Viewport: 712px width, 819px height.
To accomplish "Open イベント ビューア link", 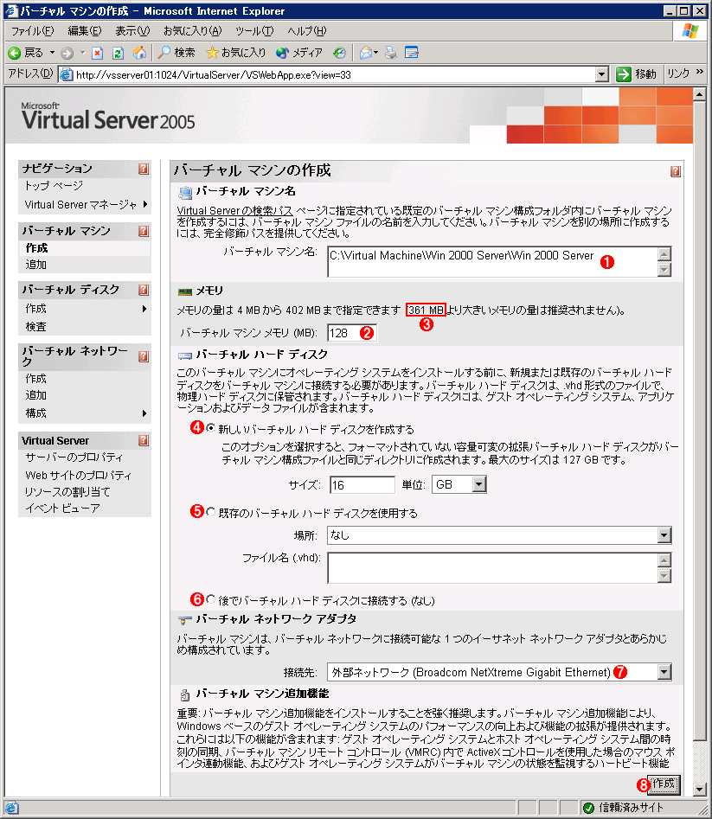I will pos(62,509).
